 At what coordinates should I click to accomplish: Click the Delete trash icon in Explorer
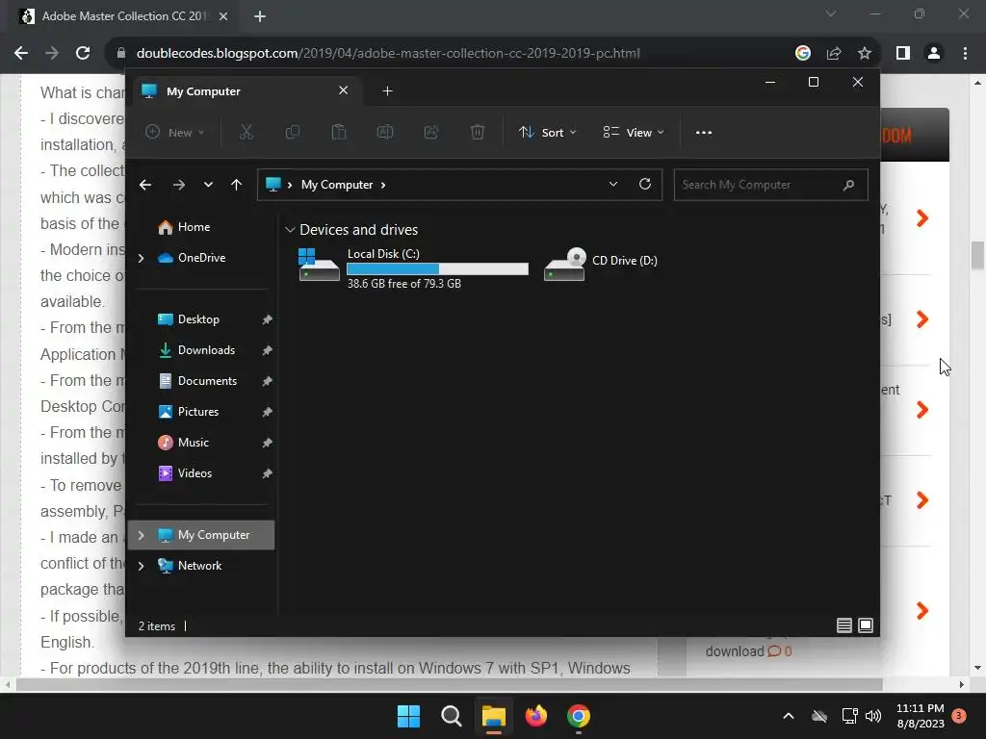[478, 132]
